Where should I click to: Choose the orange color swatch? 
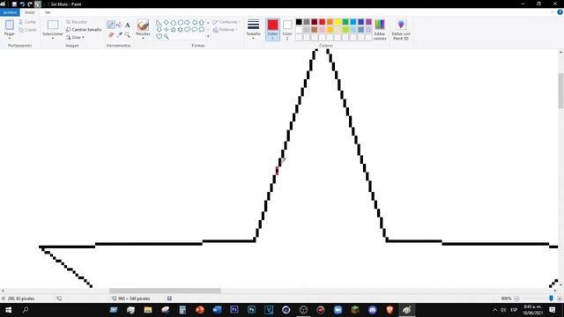[330, 22]
